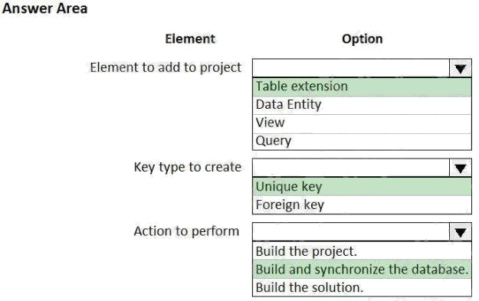Open the Element to add to project dropdown arrow
The width and height of the screenshot is (479, 301).
click(x=461, y=68)
